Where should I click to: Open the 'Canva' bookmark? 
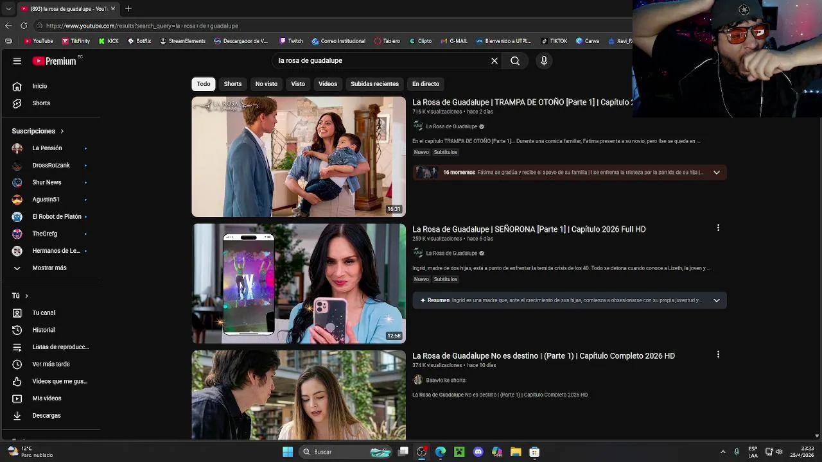588,41
